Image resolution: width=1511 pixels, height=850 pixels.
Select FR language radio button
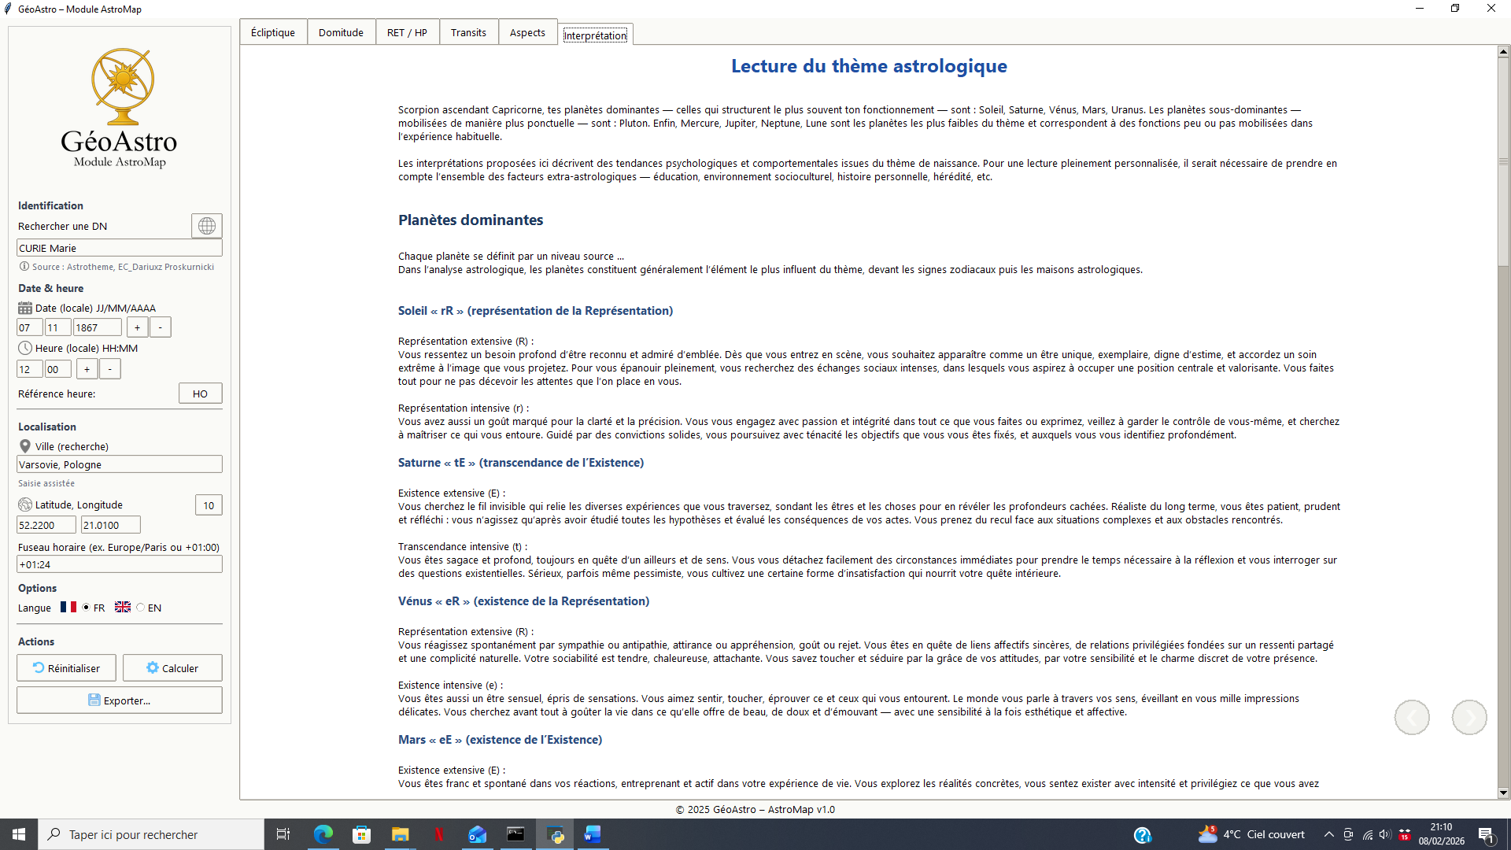(86, 608)
